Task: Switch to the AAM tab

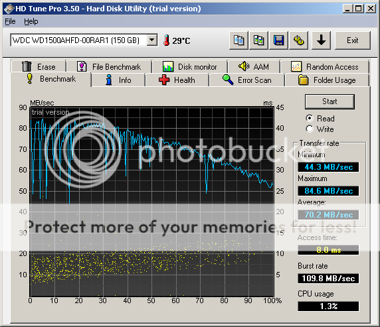Action: [254, 66]
